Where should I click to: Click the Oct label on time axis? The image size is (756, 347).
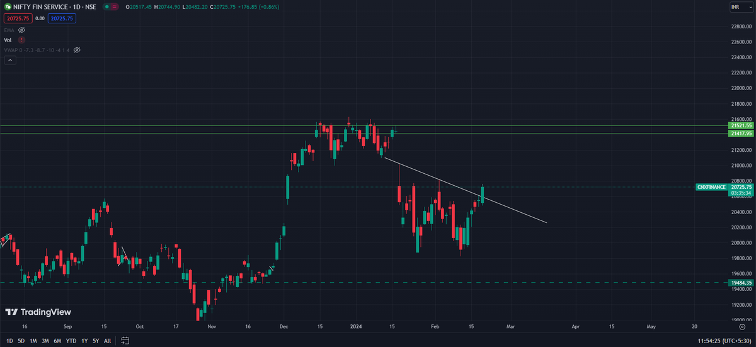tap(140, 327)
